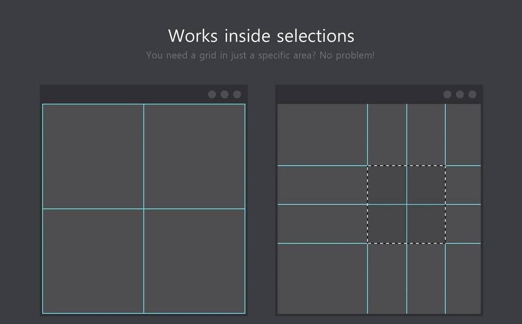Select the bottom-left quadrant of the left window
The image size is (522, 324).
pos(93,261)
